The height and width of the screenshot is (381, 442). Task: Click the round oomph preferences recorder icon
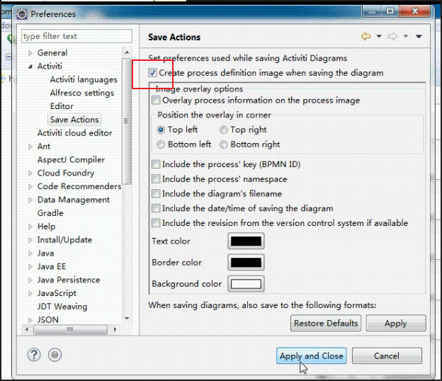tap(55, 355)
